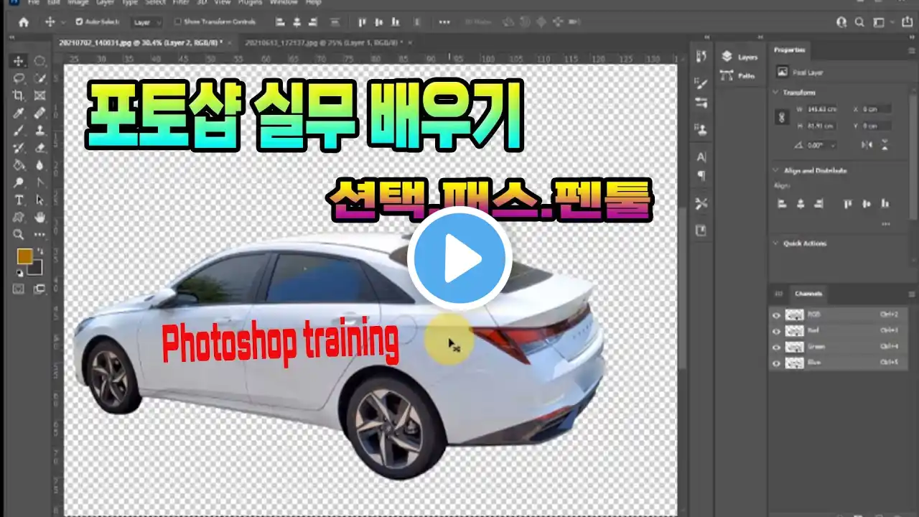Select the Crop tool
Image resolution: width=919 pixels, height=517 pixels.
pyautogui.click(x=19, y=96)
